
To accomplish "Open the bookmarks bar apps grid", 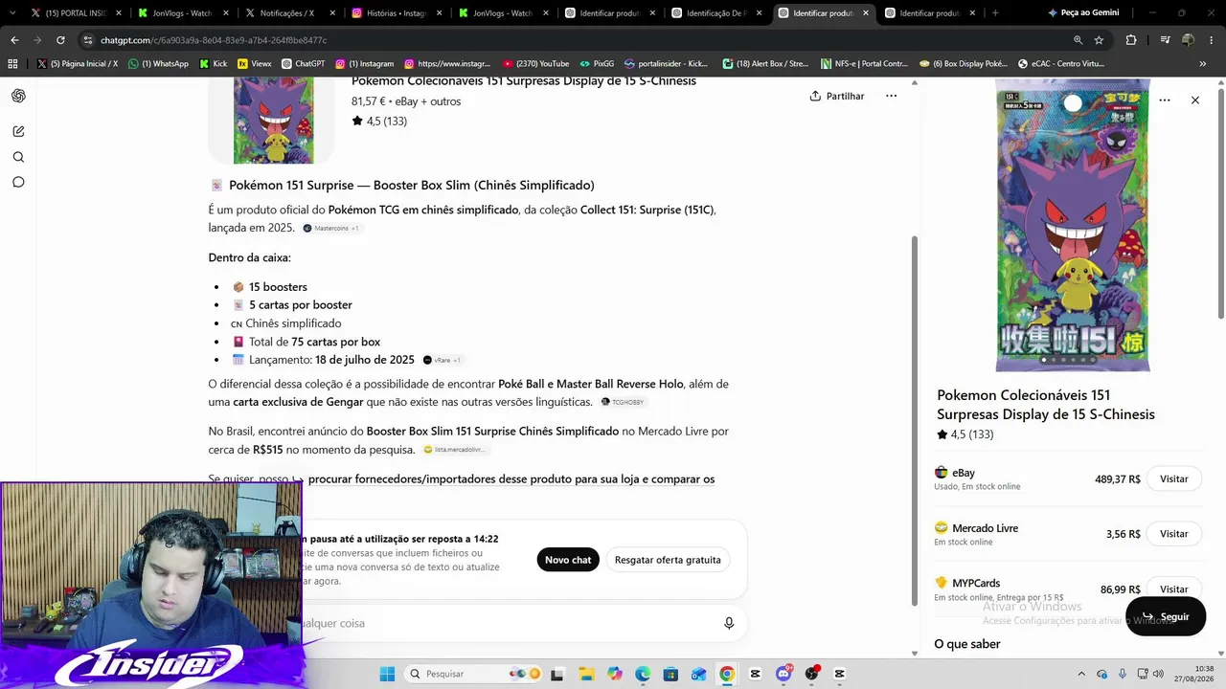I will [x=12, y=64].
